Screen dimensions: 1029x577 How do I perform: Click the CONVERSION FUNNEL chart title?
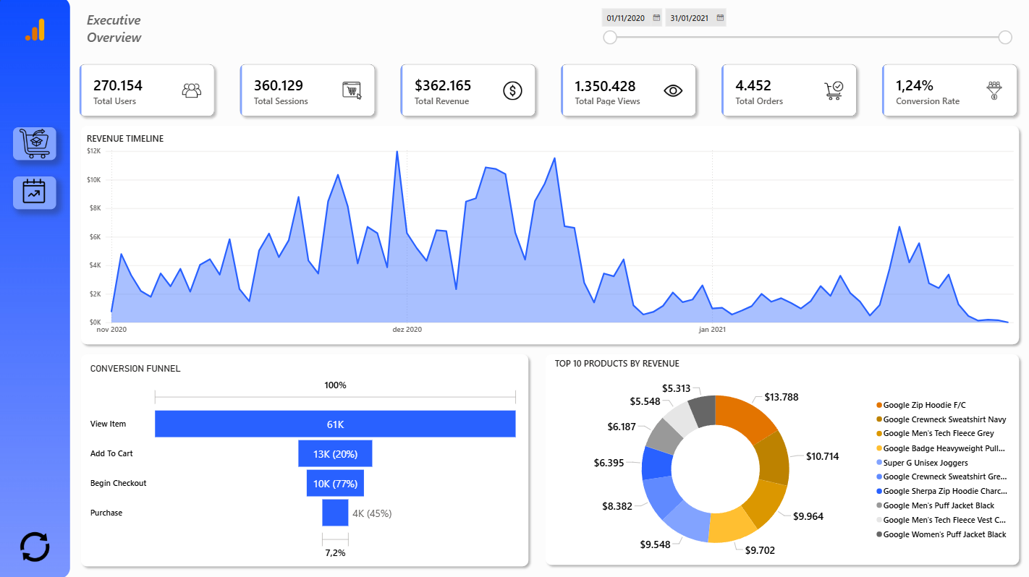tap(135, 369)
